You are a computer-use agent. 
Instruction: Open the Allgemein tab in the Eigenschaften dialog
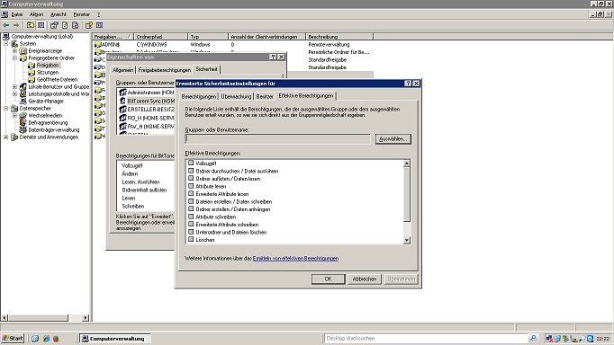[122, 70]
